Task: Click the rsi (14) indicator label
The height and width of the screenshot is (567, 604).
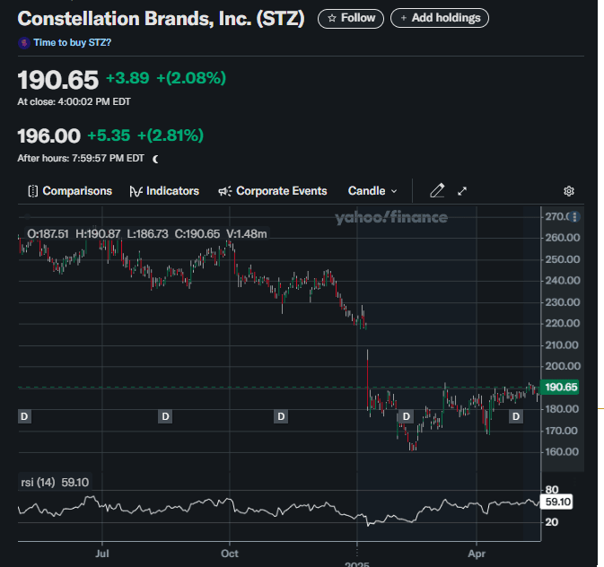Action: click(38, 482)
